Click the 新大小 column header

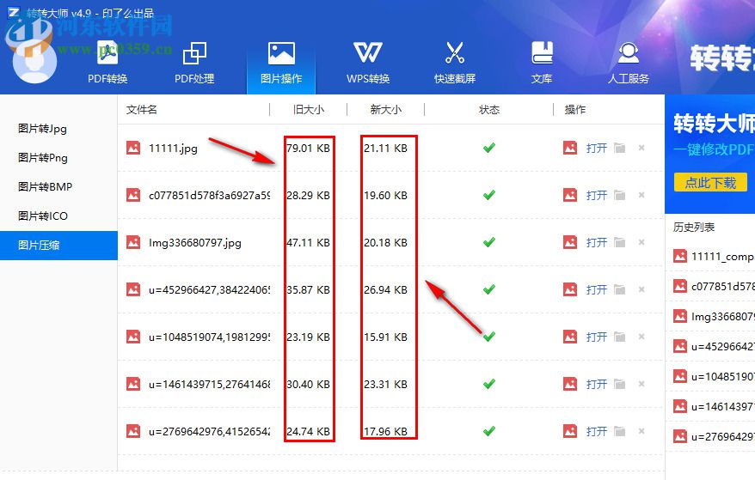386,110
